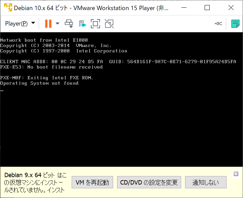Viewport: 243px width, 198px height.
Task: Open removable devices connection icon
Action: 82,24
